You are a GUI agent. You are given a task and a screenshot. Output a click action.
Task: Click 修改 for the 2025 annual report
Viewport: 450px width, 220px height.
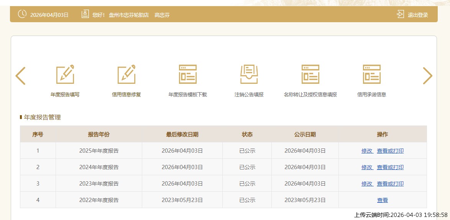367,151
